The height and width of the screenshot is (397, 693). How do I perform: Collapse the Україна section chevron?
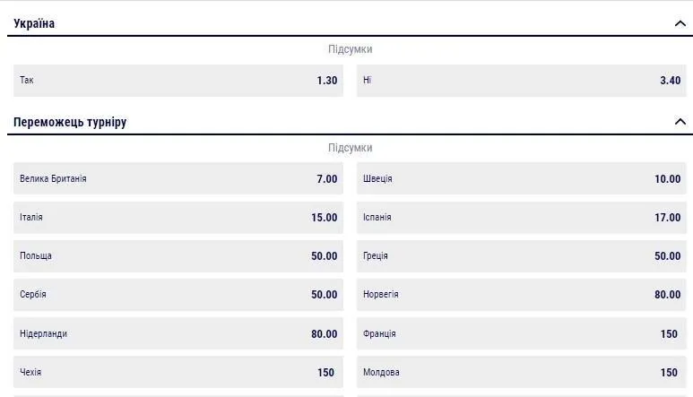click(x=680, y=24)
